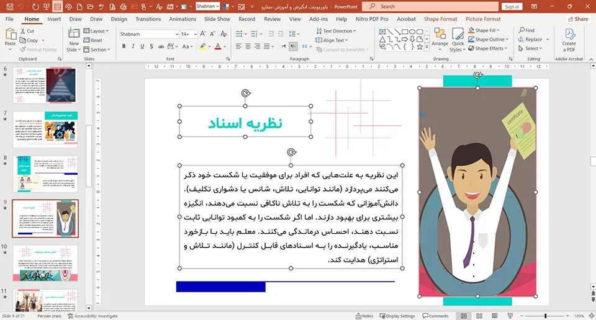Click the Open folder icon in quick access toolbar

click(90, 6)
